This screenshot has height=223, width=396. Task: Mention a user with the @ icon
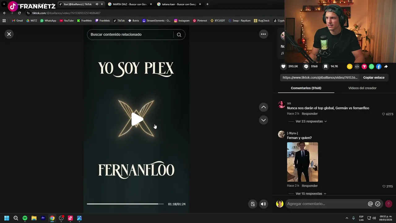tap(370, 204)
